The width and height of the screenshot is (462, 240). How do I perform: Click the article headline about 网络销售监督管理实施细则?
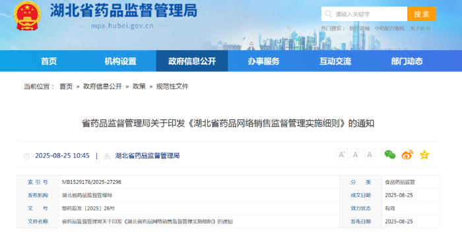[x=228, y=123]
